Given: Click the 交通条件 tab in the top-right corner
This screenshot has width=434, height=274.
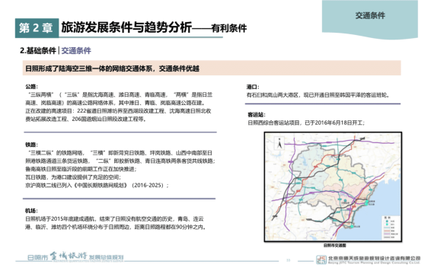Looking at the screenshot, I should (370, 16).
